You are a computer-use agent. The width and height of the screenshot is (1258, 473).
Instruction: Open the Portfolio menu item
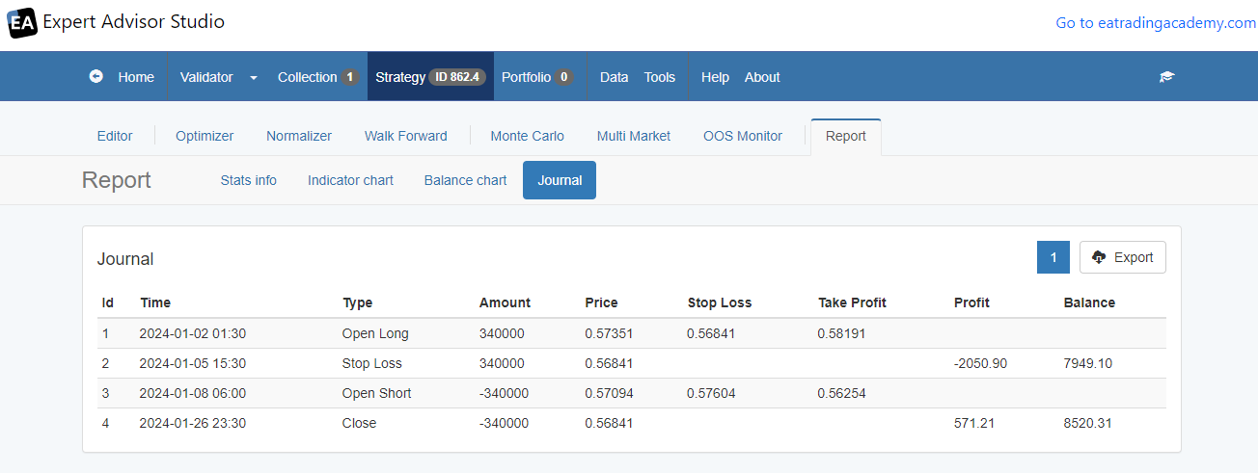click(536, 77)
